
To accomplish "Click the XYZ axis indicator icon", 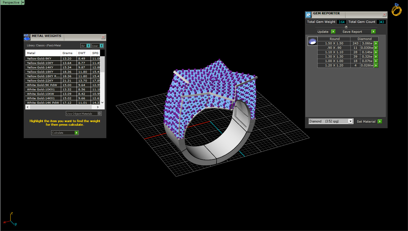I will pyautogui.click(x=10, y=219).
